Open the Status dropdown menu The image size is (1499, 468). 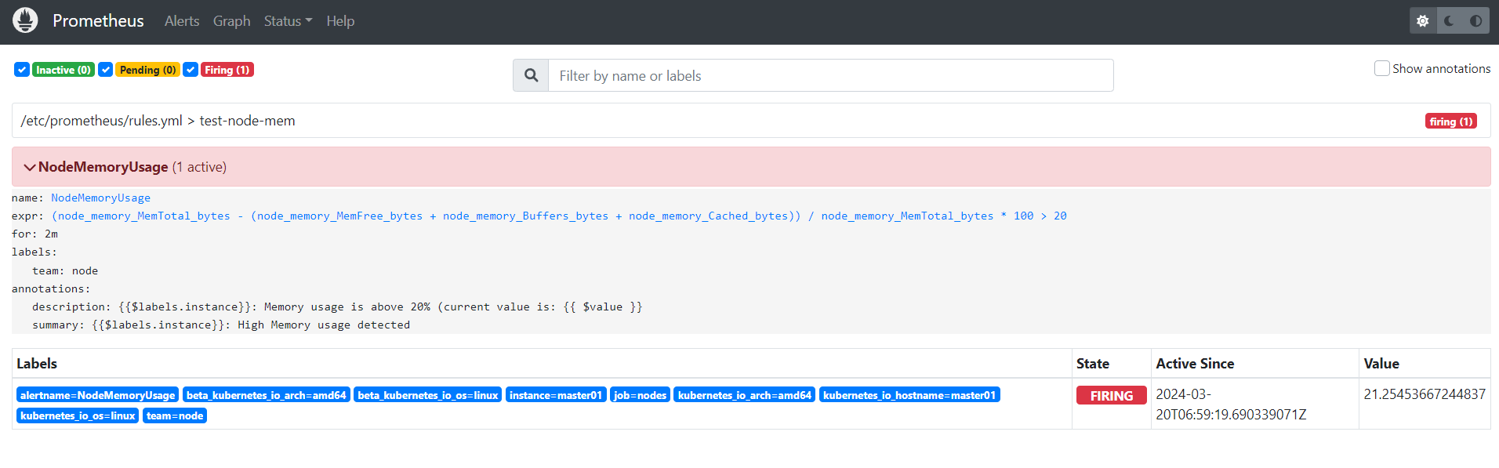coord(288,21)
